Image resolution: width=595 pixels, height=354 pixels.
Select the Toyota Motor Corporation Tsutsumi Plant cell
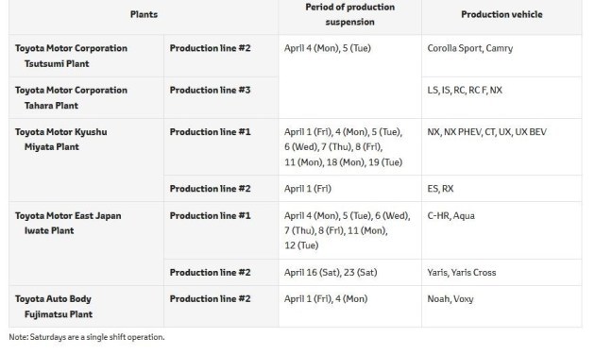pyautogui.click(x=87, y=56)
